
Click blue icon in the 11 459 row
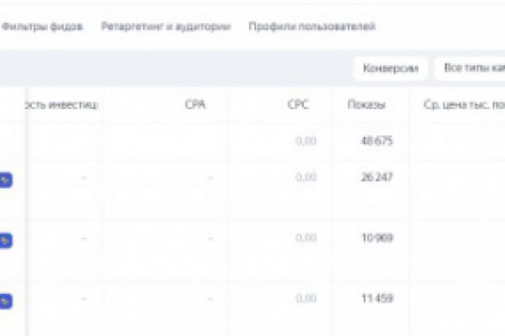point(6,302)
